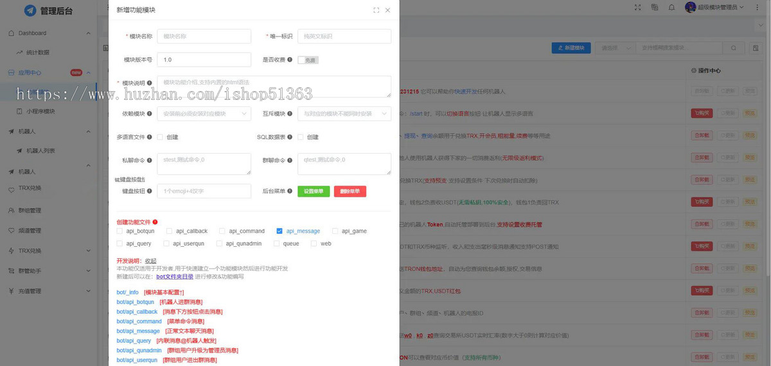Click the info icon beside 模块说明
Screen dimensions: 771x366
point(150,83)
